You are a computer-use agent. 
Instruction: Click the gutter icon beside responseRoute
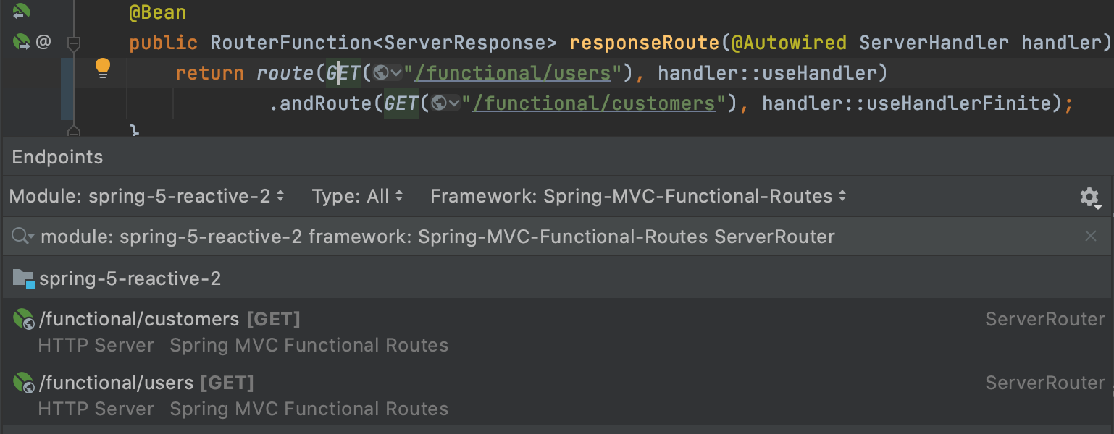point(22,43)
